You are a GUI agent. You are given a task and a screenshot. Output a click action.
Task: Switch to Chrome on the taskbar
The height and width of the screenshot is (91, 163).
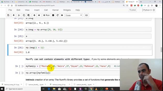[91, 89]
